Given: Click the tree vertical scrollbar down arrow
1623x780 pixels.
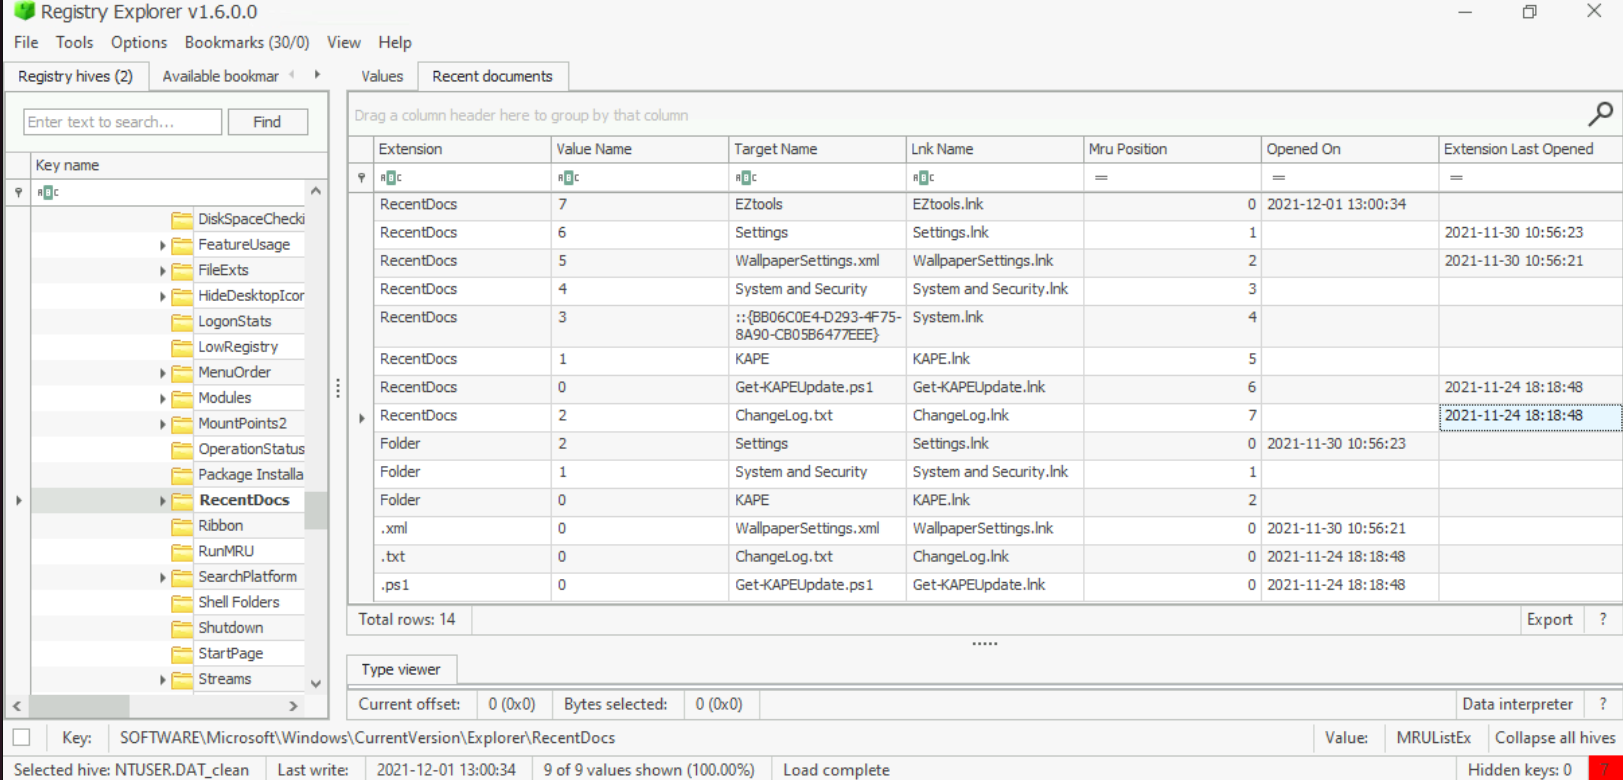Looking at the screenshot, I should tap(316, 683).
